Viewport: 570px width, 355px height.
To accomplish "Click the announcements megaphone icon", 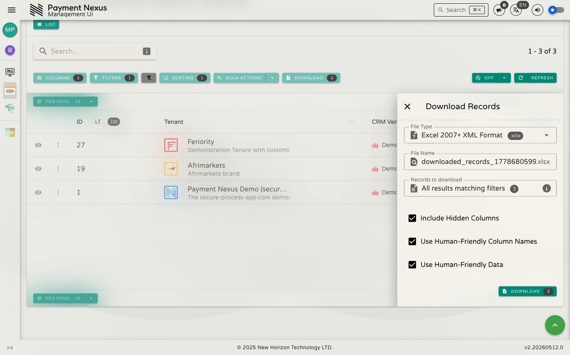I will tap(499, 10).
